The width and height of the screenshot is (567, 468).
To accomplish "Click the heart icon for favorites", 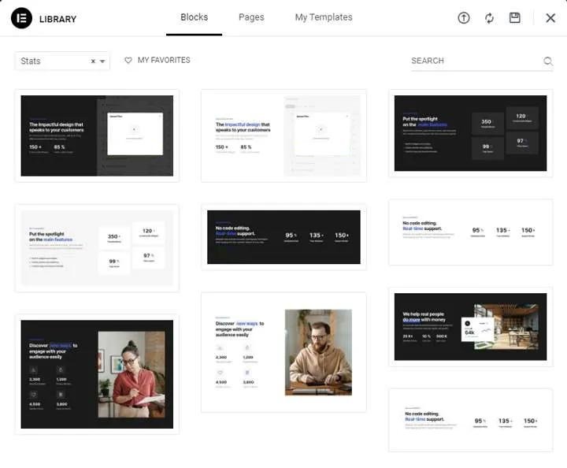I will pos(128,61).
